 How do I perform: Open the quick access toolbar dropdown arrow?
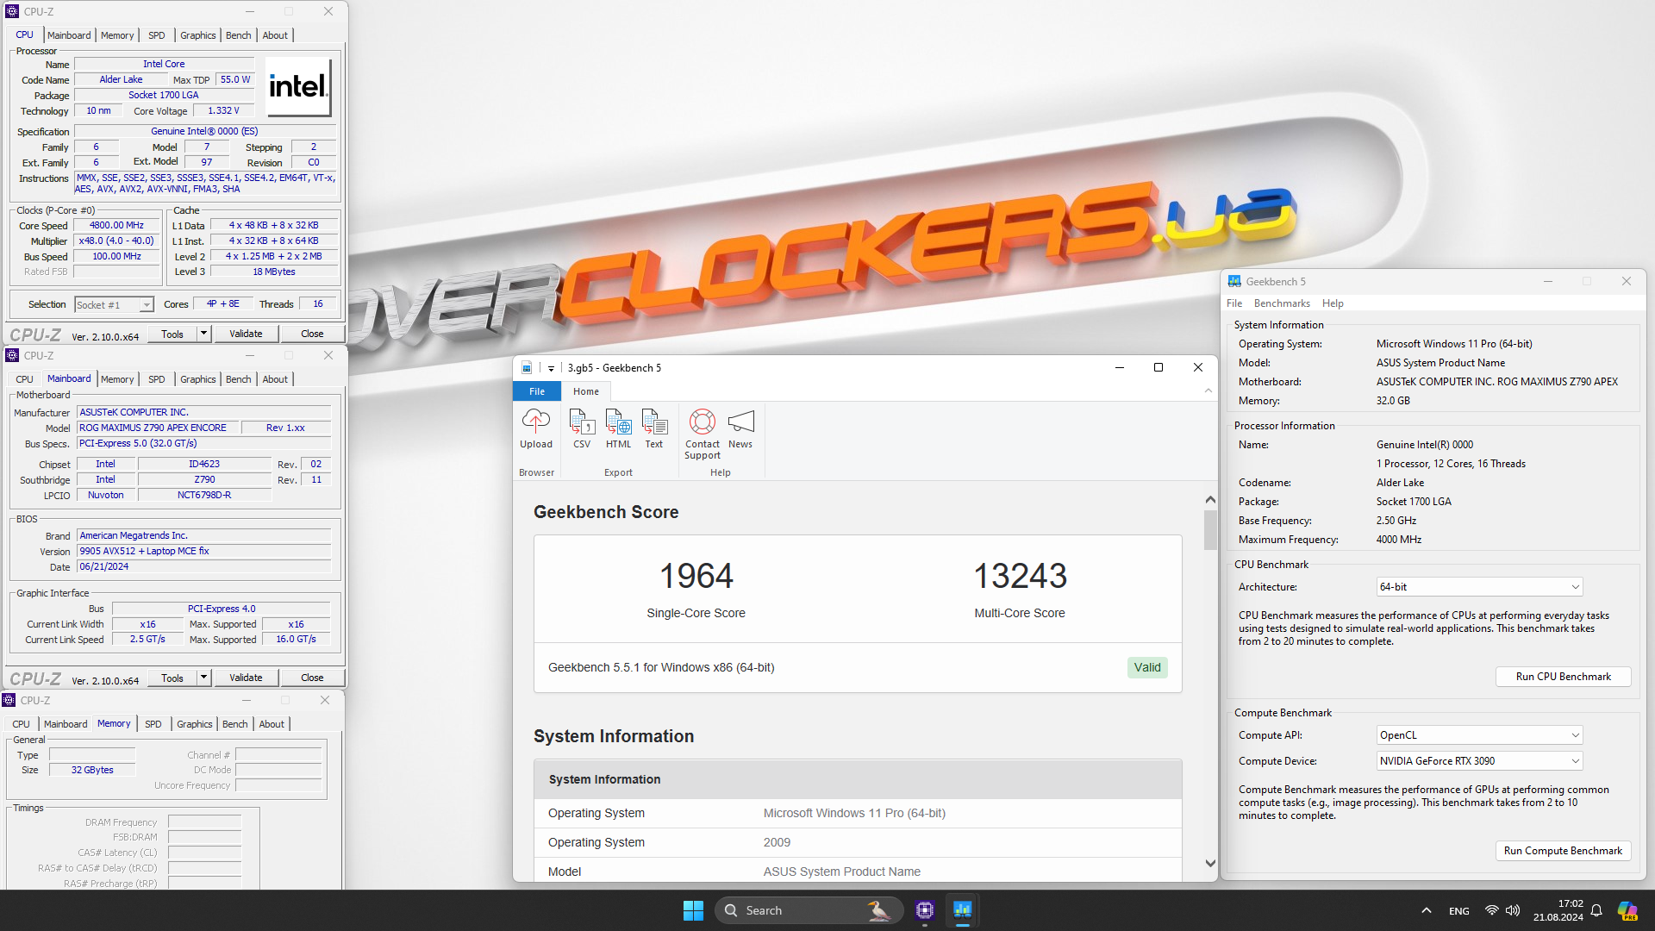click(551, 368)
